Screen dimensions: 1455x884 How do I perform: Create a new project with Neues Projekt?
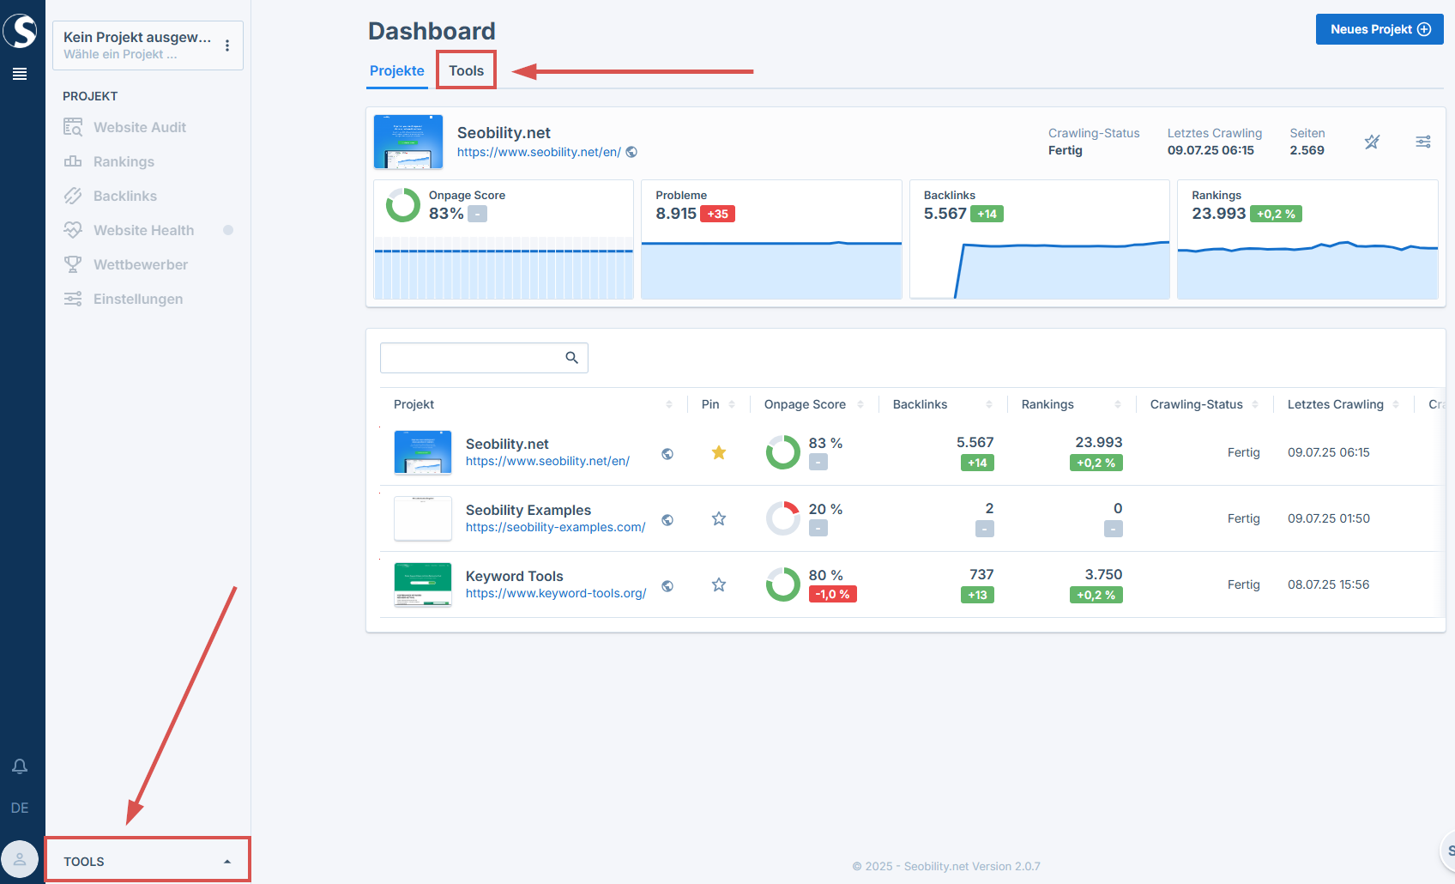[x=1380, y=29]
